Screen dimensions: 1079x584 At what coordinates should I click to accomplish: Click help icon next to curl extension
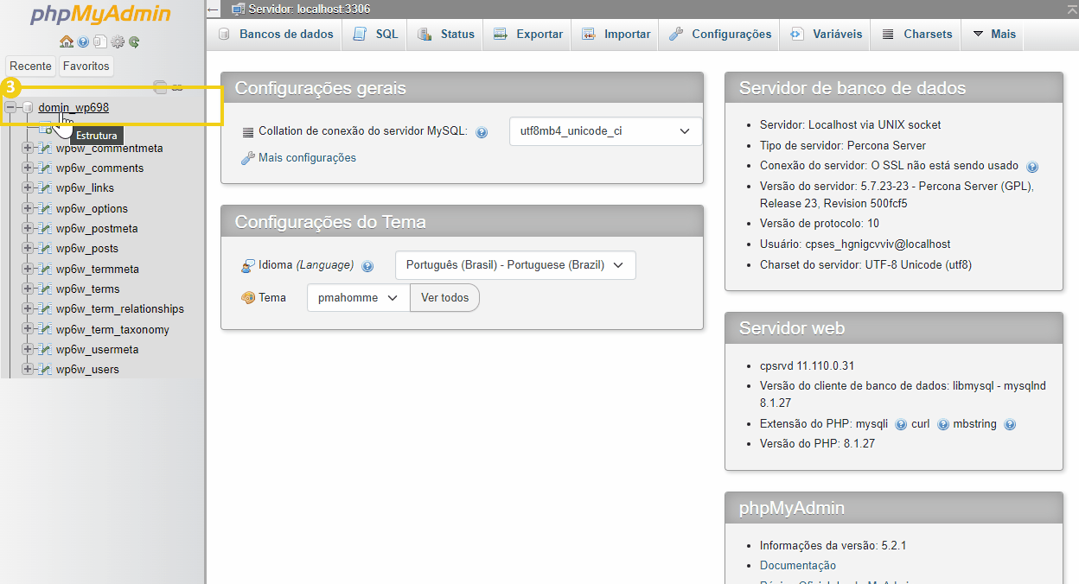pyautogui.click(x=943, y=424)
